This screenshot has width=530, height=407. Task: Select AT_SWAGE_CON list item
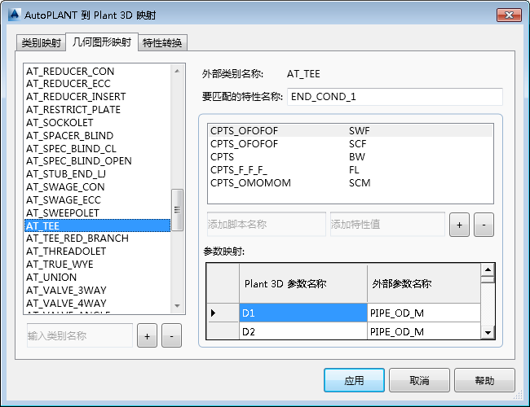click(98, 187)
